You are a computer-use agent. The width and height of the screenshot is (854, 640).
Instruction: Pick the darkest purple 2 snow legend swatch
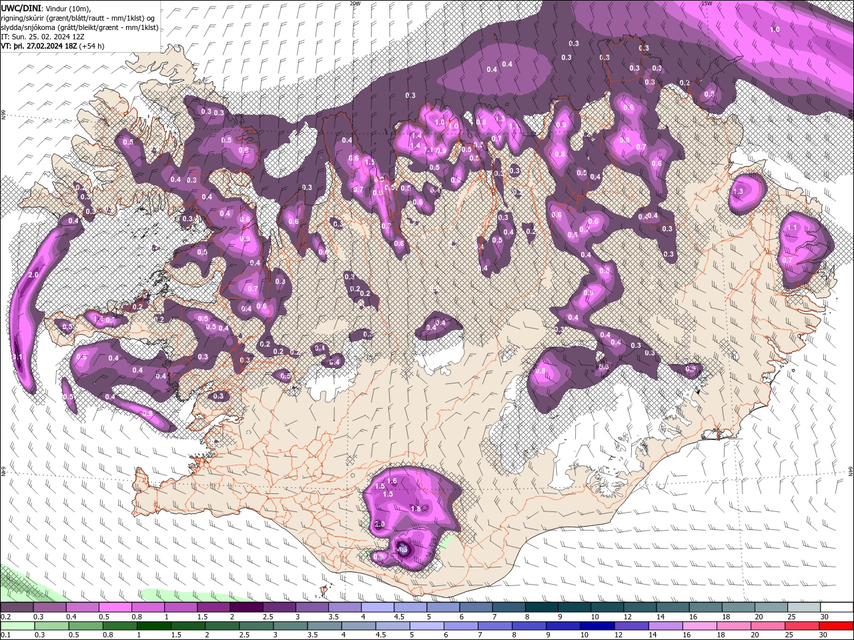(x=246, y=607)
